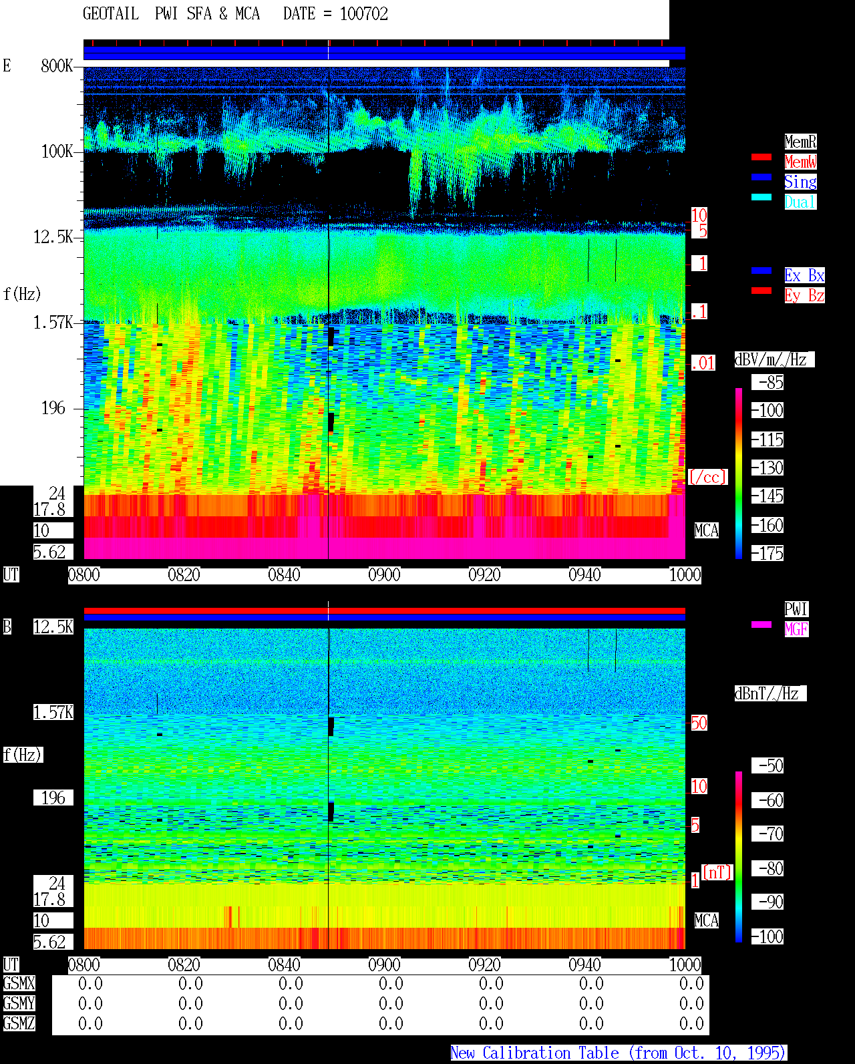Viewport: 855px width, 1064px height.
Task: Click the -160 color scale value
Action: tap(767, 525)
